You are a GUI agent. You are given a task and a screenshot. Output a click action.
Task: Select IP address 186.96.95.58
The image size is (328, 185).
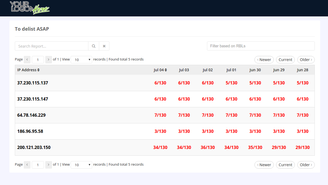point(30,131)
